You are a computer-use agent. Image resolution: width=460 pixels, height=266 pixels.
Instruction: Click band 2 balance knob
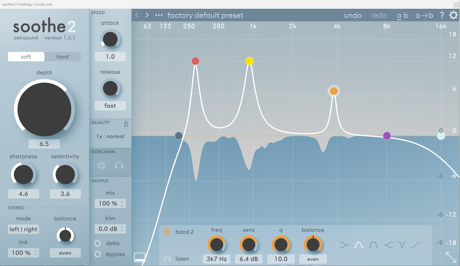pyautogui.click(x=313, y=245)
